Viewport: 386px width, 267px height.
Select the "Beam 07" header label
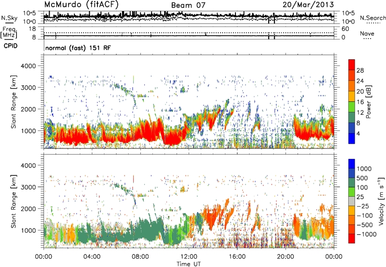click(188, 5)
